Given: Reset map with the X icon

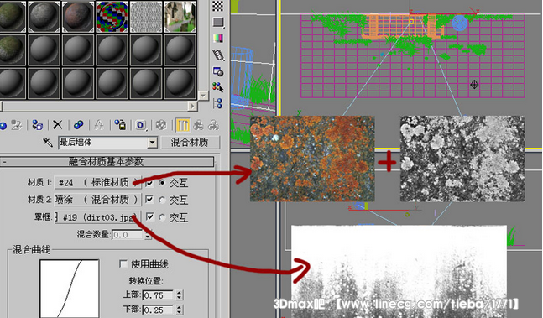Looking at the screenshot, I should pos(58,125).
